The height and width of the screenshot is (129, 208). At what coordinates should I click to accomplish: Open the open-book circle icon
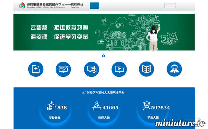[147, 69]
